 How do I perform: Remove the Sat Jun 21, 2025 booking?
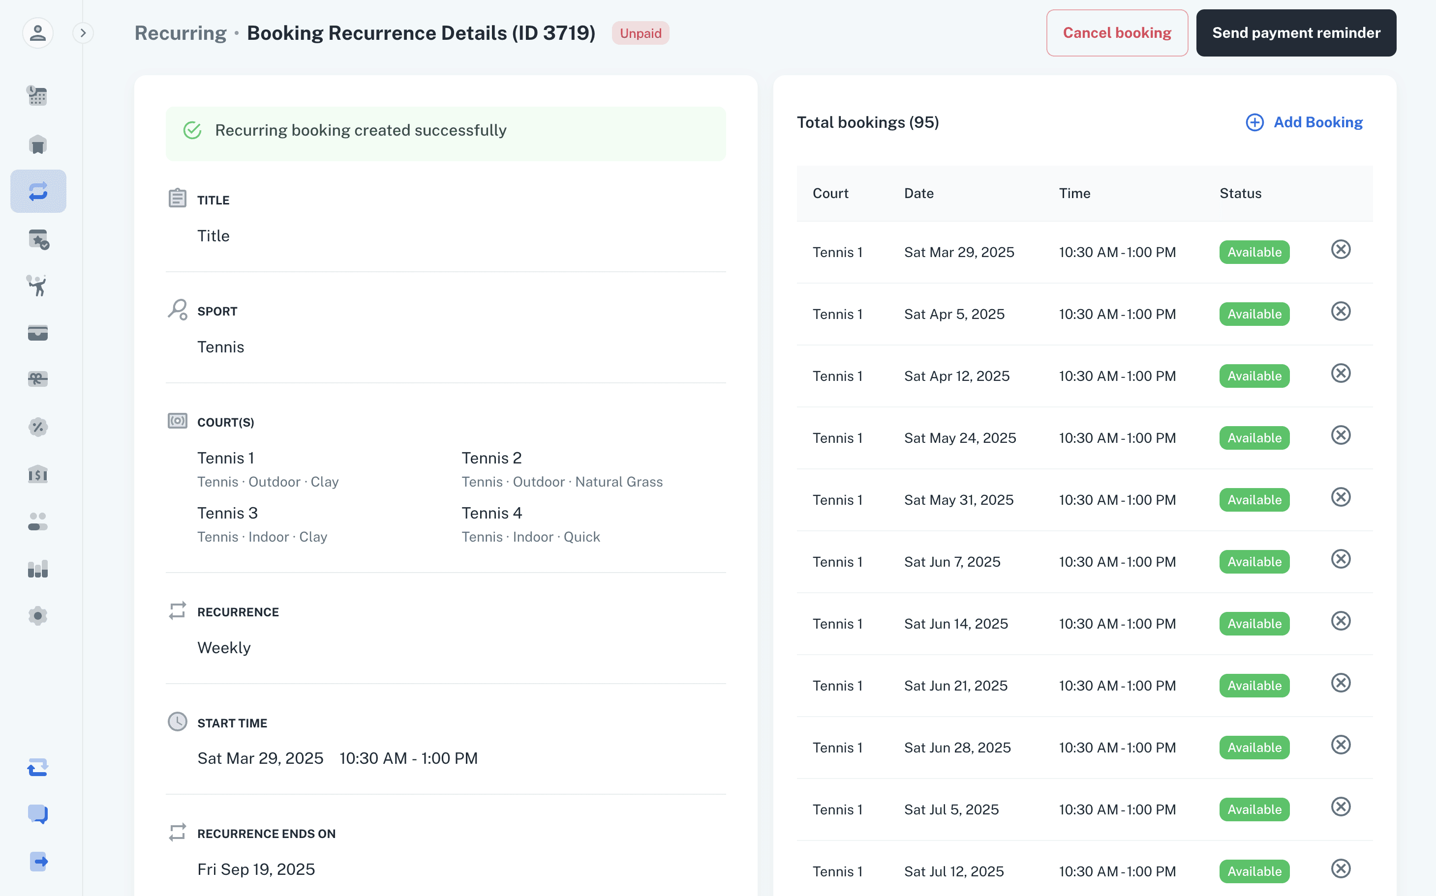[1341, 683]
